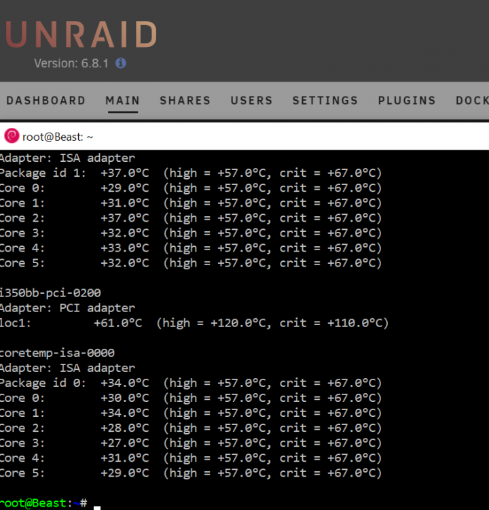Click Core 0 +30.0°C reading
Viewport: 489px width, 510px height.
(x=125, y=398)
